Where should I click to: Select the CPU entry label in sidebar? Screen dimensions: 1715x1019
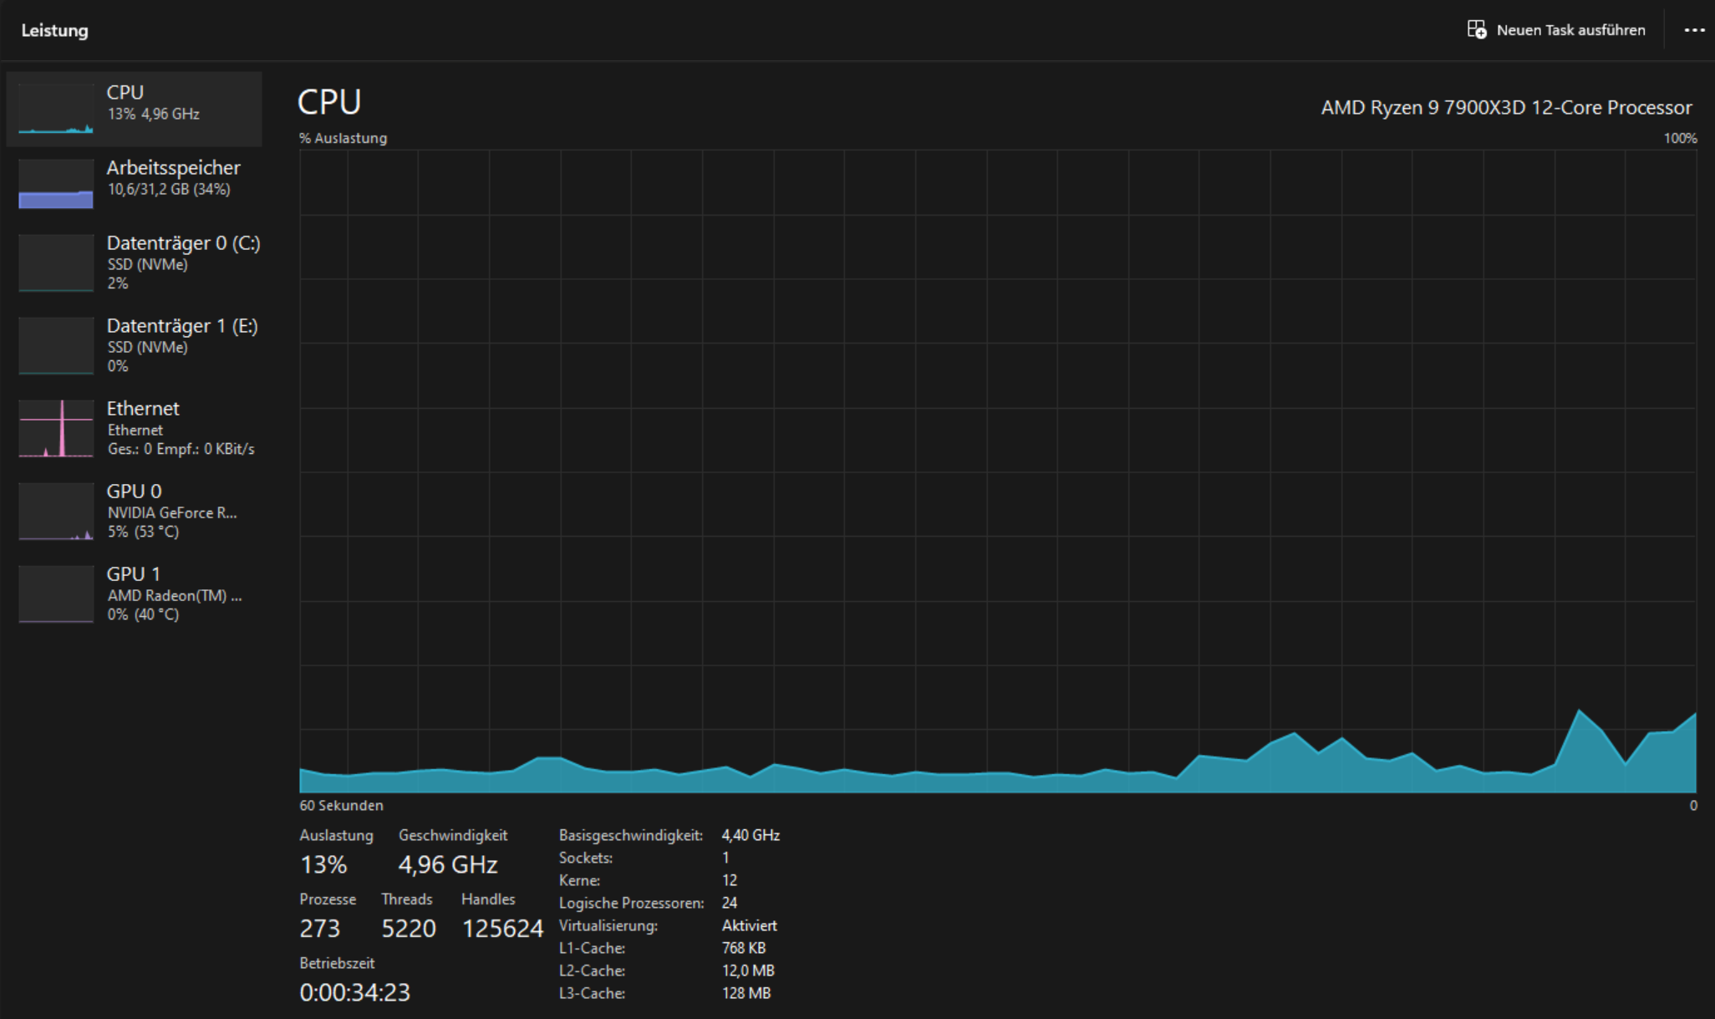125,93
